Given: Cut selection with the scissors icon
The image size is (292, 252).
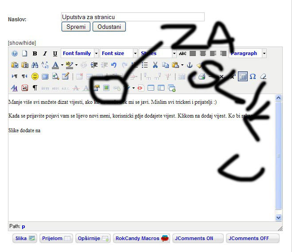Looking at the screenshot, I should click(x=155, y=65).
